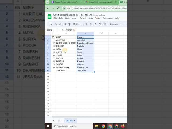This screenshot has height=129, width=172.
Task: Reload the page
Action: tap(58, 8)
